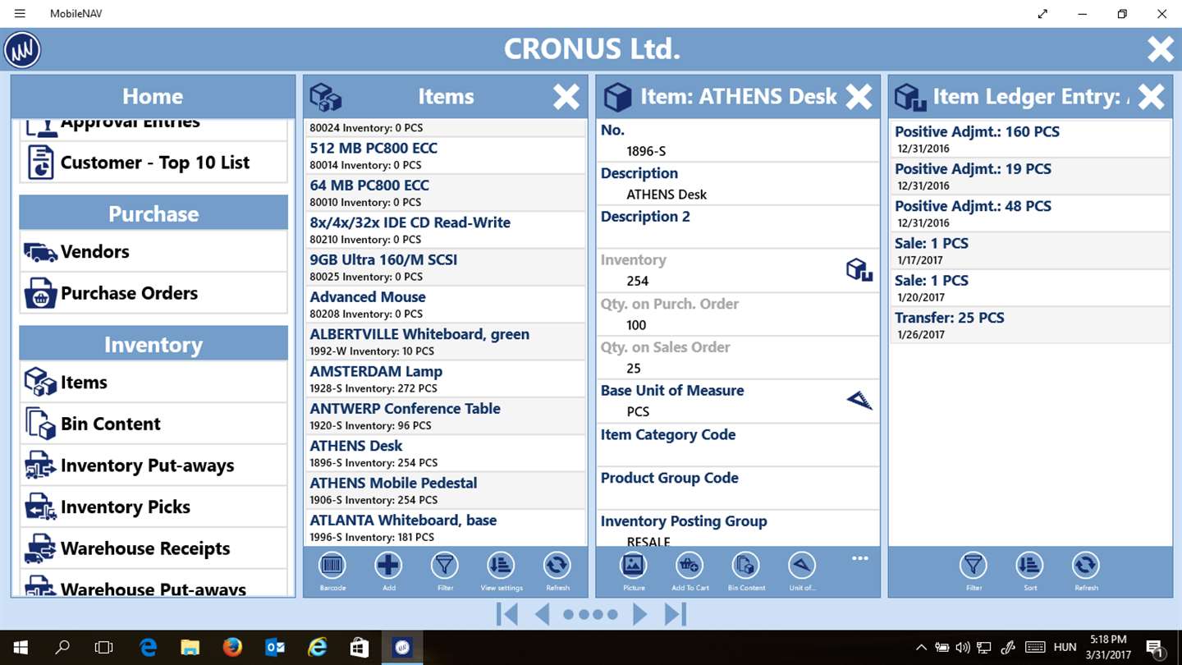Close the CRONUS Ltd. company view
Image resolution: width=1182 pixels, height=665 pixels.
point(1161,50)
